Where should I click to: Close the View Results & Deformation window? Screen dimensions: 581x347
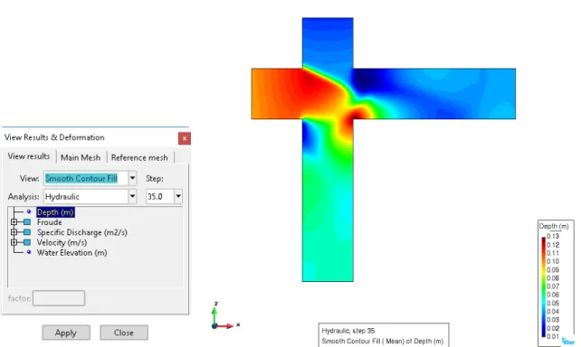coord(184,138)
